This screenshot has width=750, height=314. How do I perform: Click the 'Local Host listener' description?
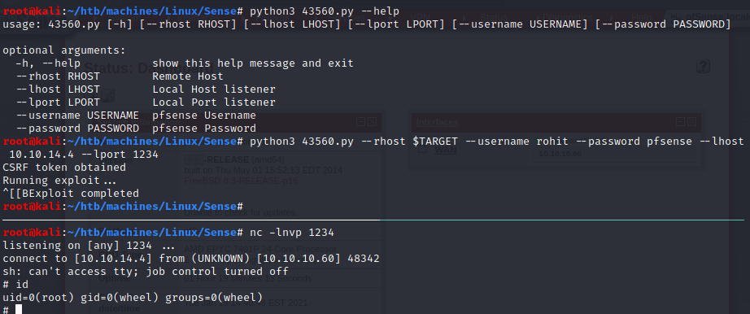pyautogui.click(x=214, y=89)
